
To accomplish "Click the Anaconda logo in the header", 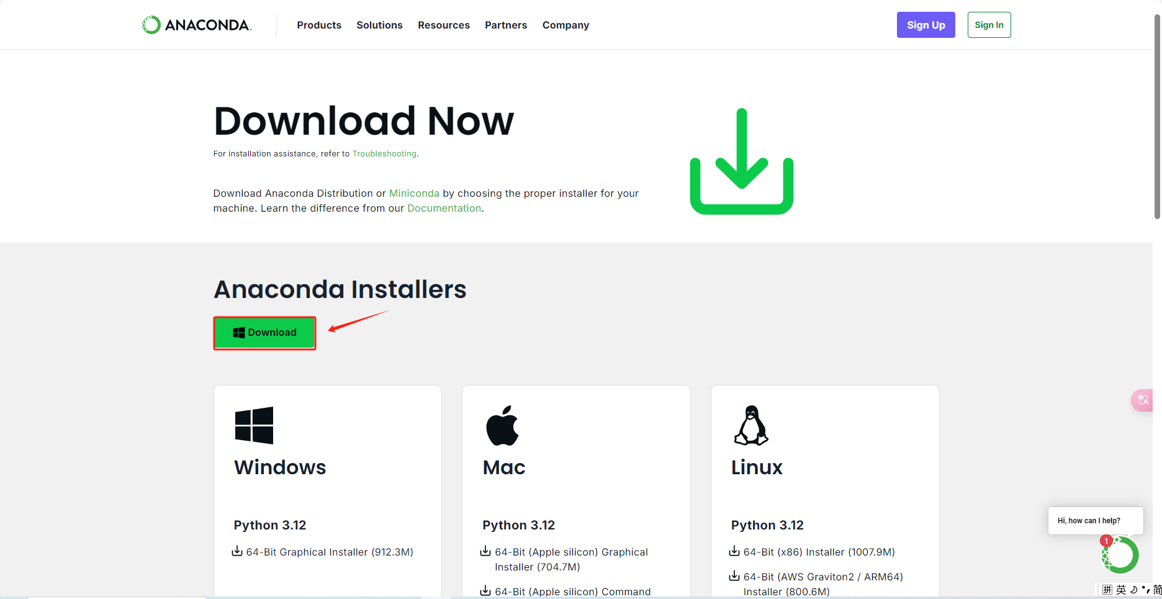I will [197, 25].
